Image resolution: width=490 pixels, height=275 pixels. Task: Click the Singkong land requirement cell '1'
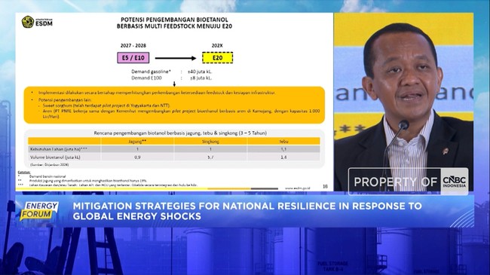click(x=210, y=149)
